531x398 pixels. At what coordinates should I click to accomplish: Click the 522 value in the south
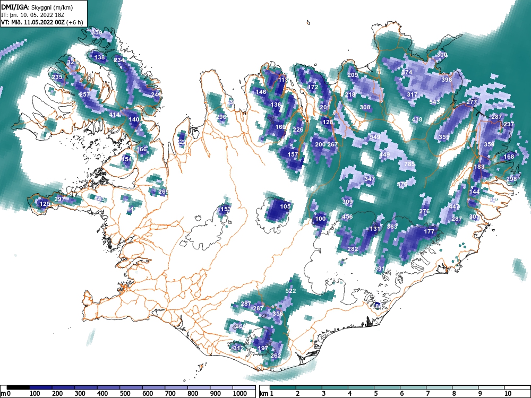click(x=290, y=291)
